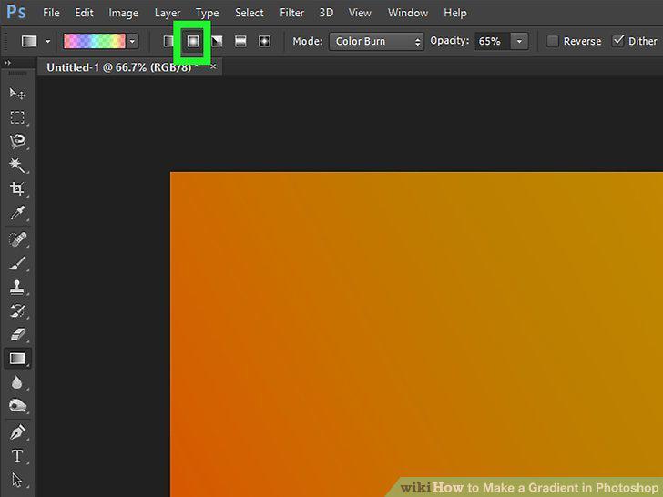Select the History Brush tool
663x497 pixels.
[17, 311]
